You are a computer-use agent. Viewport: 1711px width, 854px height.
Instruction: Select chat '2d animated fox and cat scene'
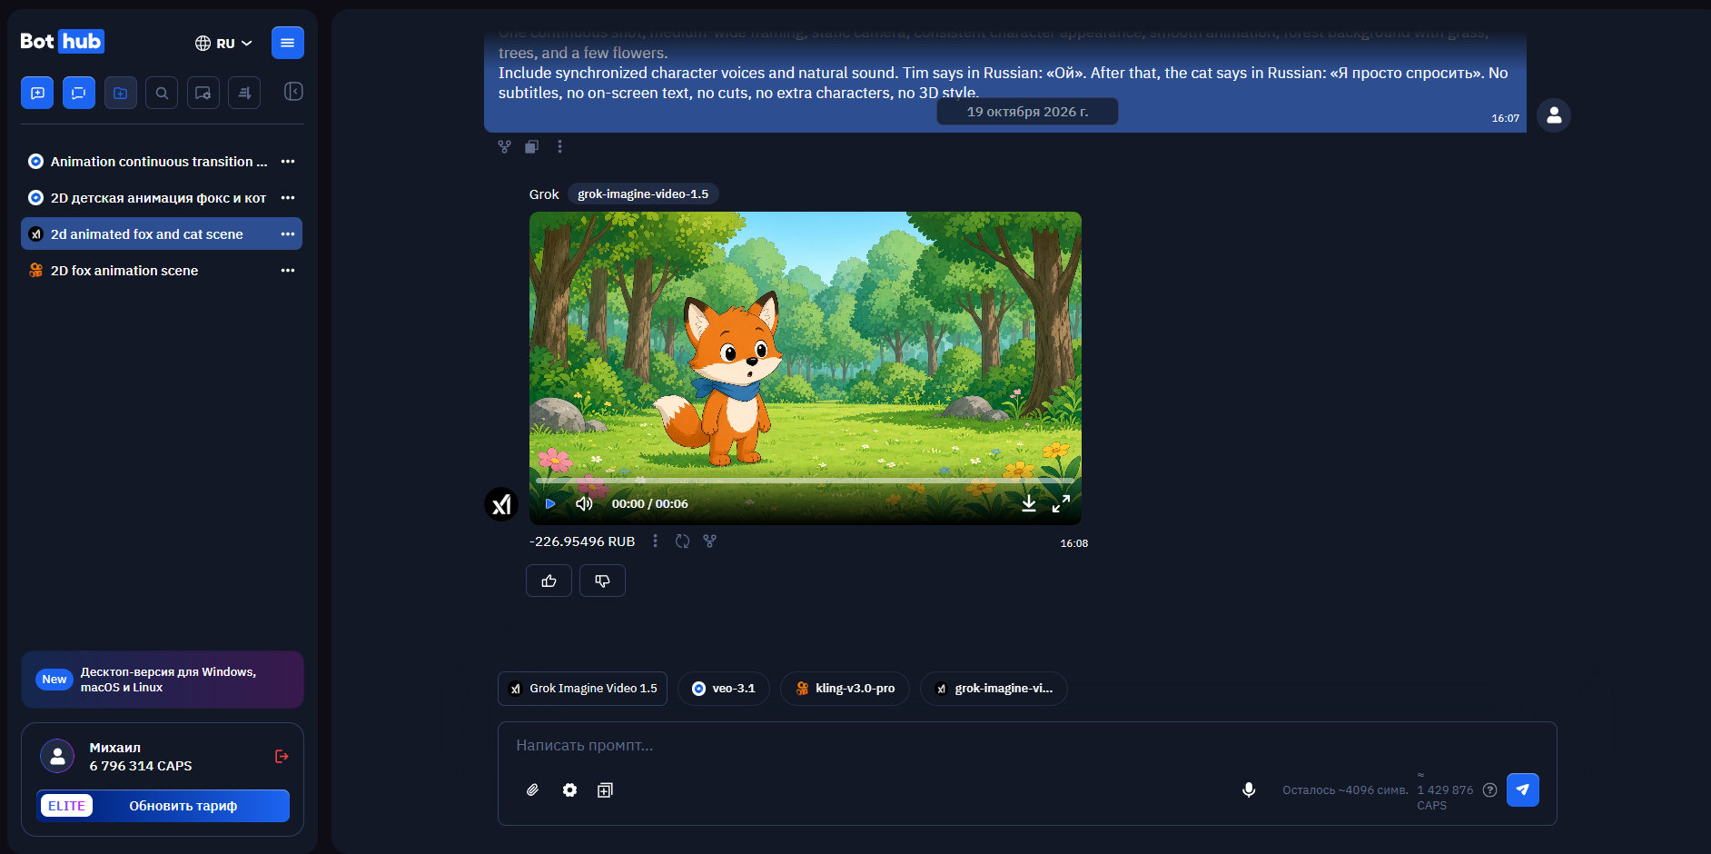tap(162, 233)
